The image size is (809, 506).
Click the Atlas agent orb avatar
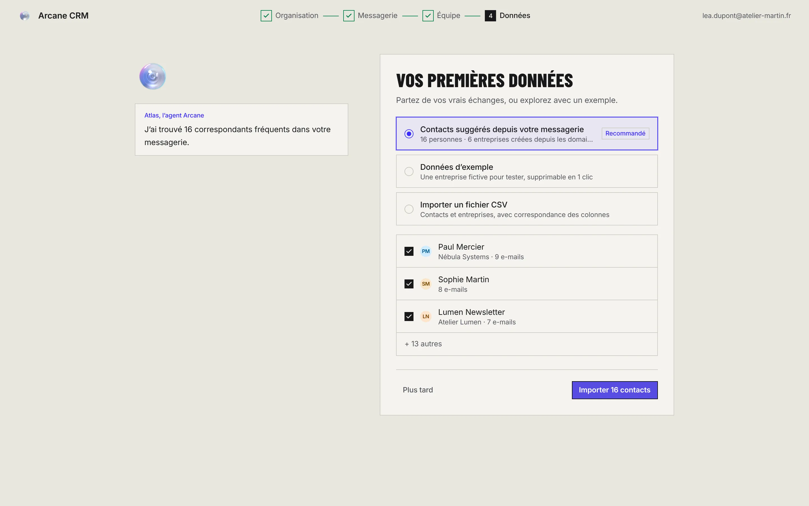pos(153,76)
